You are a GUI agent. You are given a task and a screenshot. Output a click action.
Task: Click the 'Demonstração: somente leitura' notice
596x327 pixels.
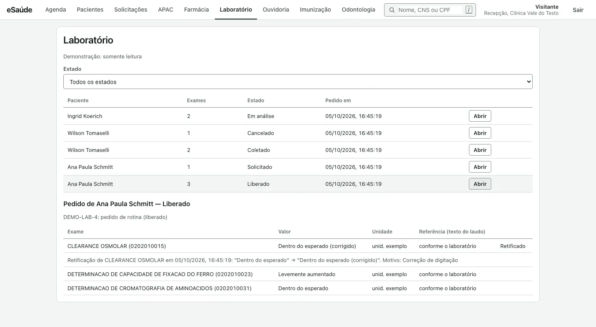tap(102, 56)
